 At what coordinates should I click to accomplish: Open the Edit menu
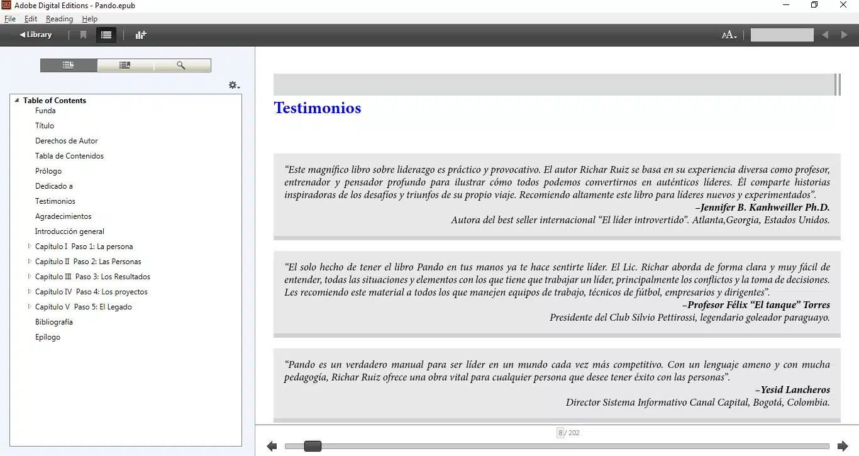31,19
